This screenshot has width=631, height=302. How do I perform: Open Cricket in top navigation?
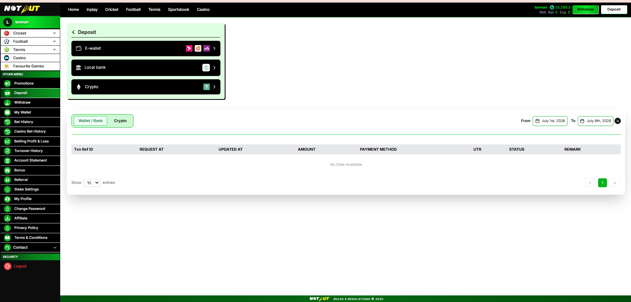[x=112, y=10]
